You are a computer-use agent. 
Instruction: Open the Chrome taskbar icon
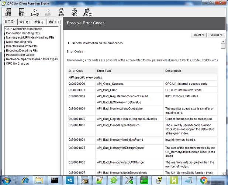(x=204, y=180)
